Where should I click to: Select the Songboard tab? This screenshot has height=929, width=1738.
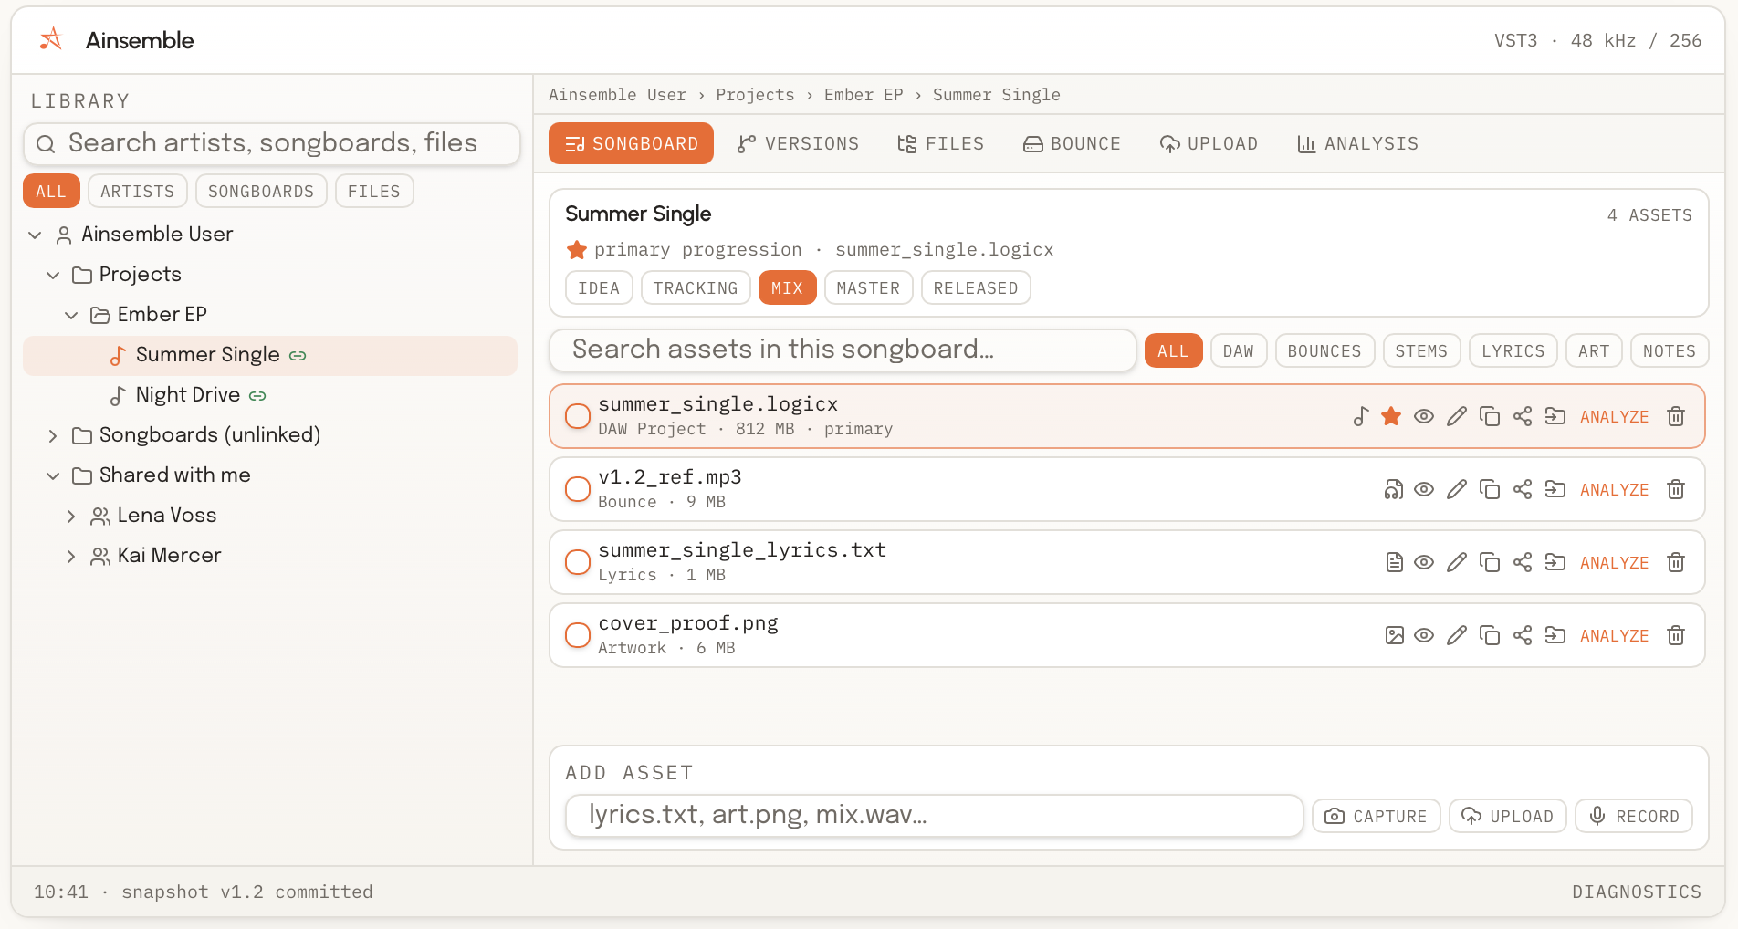(x=631, y=144)
